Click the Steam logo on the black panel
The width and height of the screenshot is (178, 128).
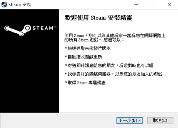(30, 30)
